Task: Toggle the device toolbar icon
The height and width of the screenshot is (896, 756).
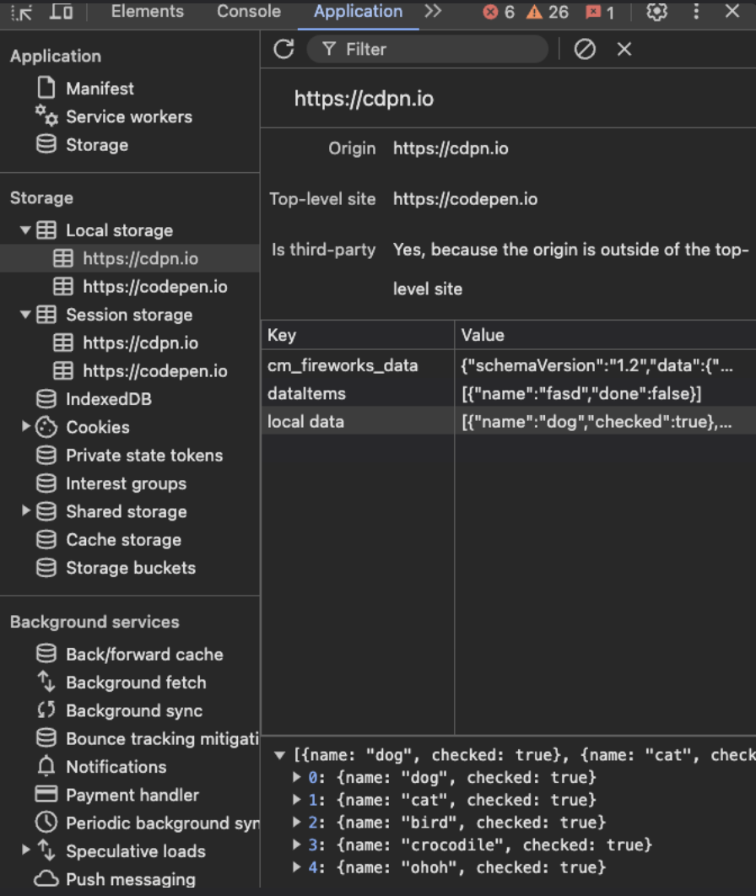Action: coord(61,12)
